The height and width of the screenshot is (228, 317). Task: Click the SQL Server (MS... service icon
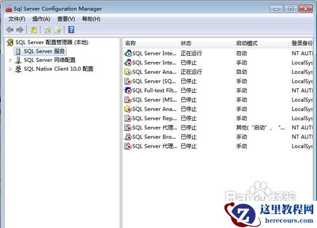click(127, 100)
